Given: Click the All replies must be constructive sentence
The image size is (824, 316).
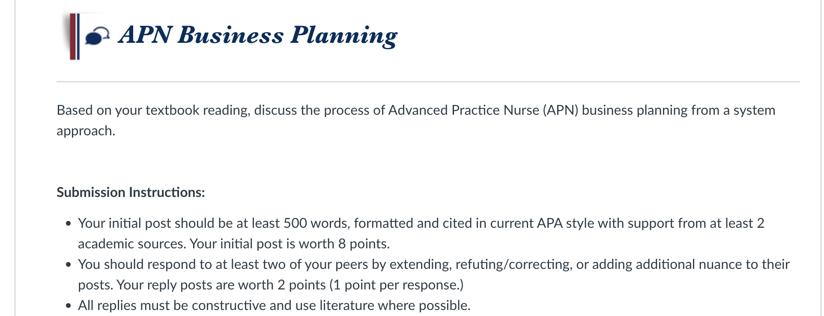Looking at the screenshot, I should (x=274, y=305).
